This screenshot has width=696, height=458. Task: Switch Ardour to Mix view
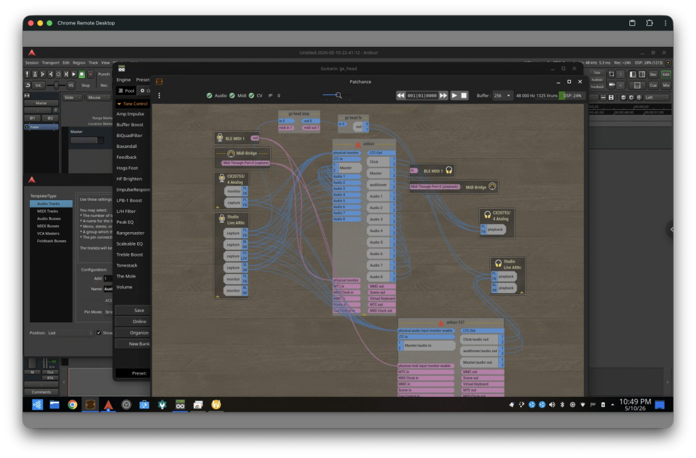666,85
